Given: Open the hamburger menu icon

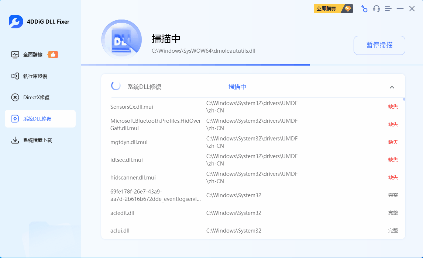Looking at the screenshot, I should point(388,9).
